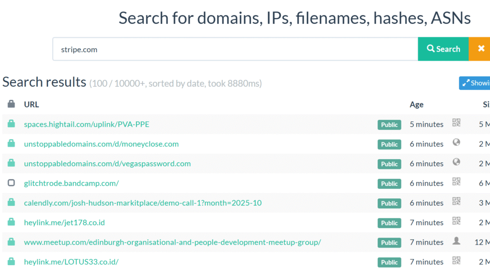Click globe icon in unstoppabledomains moneyclose row
Viewport: 490px width, 270px height.
pos(457,142)
